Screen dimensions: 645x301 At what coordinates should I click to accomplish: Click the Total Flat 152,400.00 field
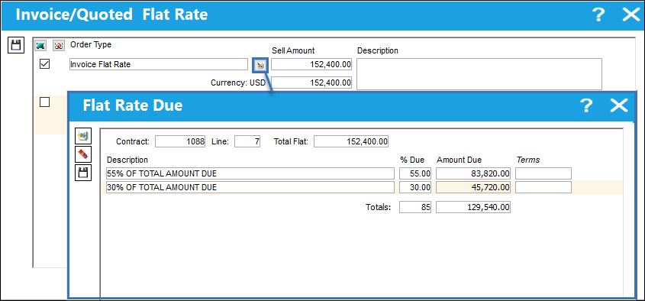coord(351,141)
